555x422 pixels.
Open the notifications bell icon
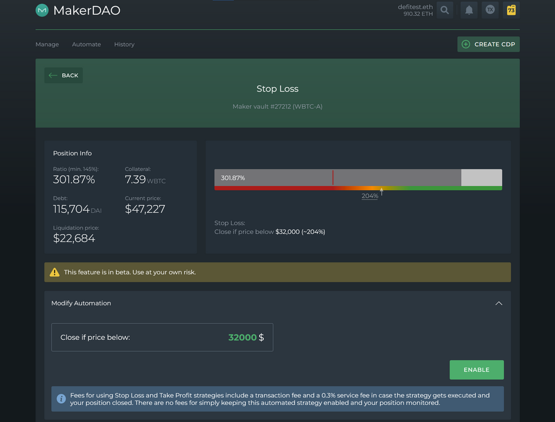(468, 10)
